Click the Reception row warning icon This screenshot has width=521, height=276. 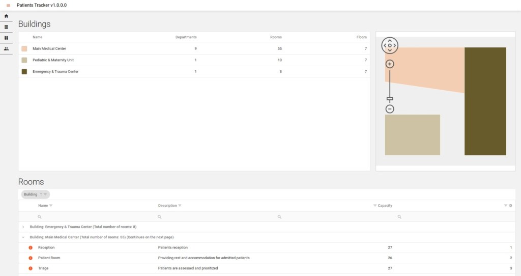(31, 247)
